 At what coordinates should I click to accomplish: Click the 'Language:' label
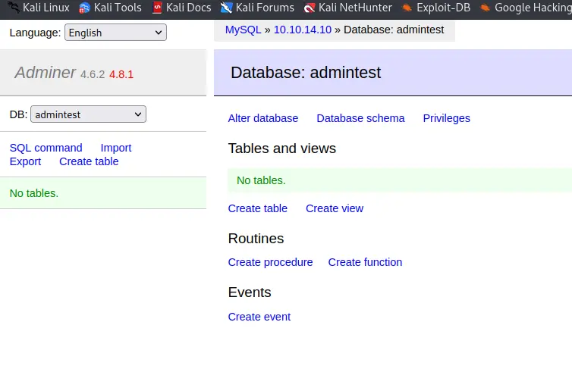click(35, 33)
